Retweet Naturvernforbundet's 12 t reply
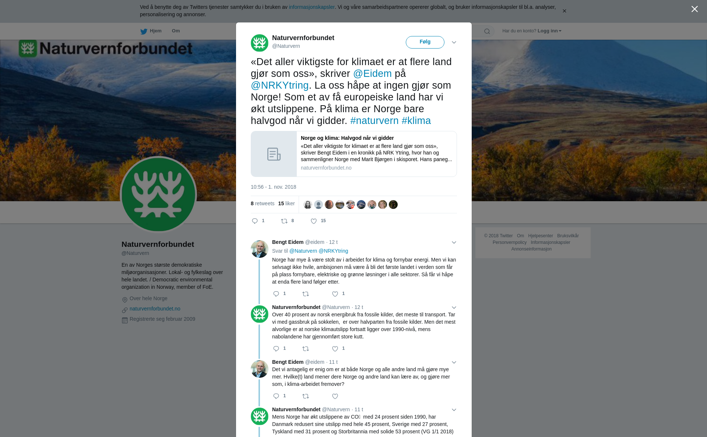This screenshot has width=707, height=437. (x=306, y=349)
